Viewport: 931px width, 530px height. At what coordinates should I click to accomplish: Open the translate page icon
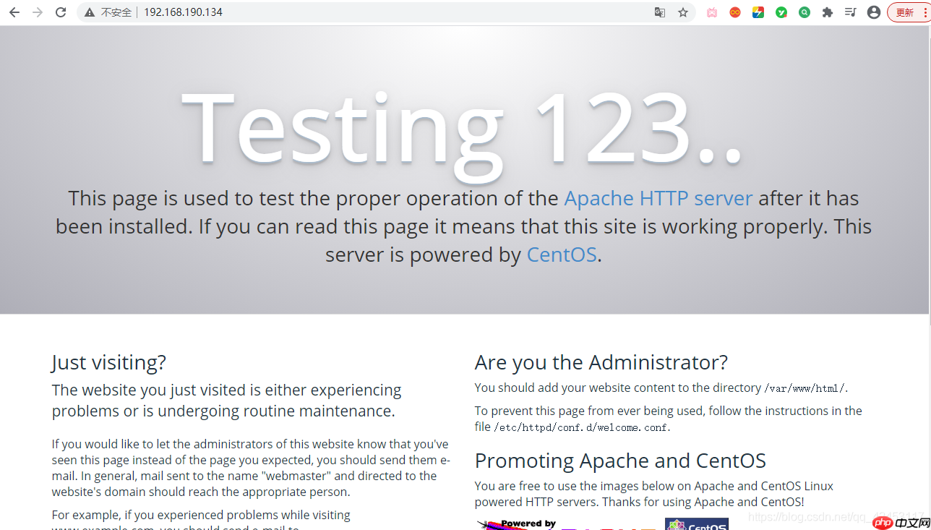659,12
